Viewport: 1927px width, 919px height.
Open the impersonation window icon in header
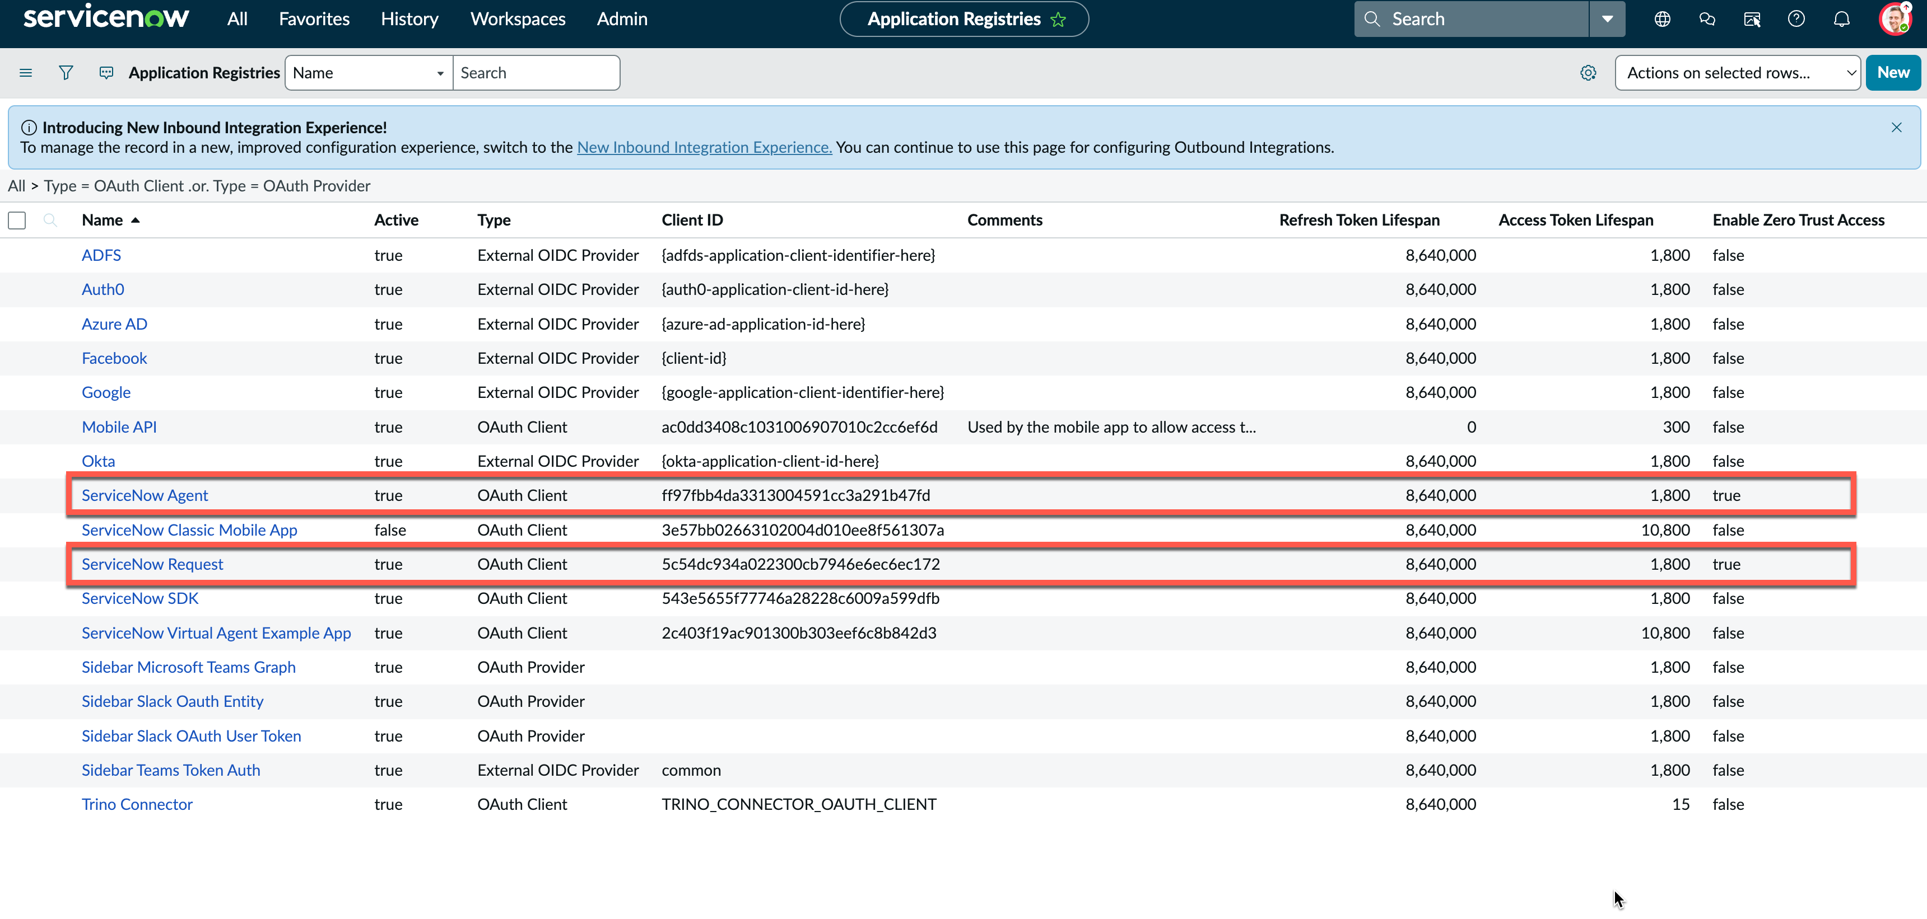1752,18
